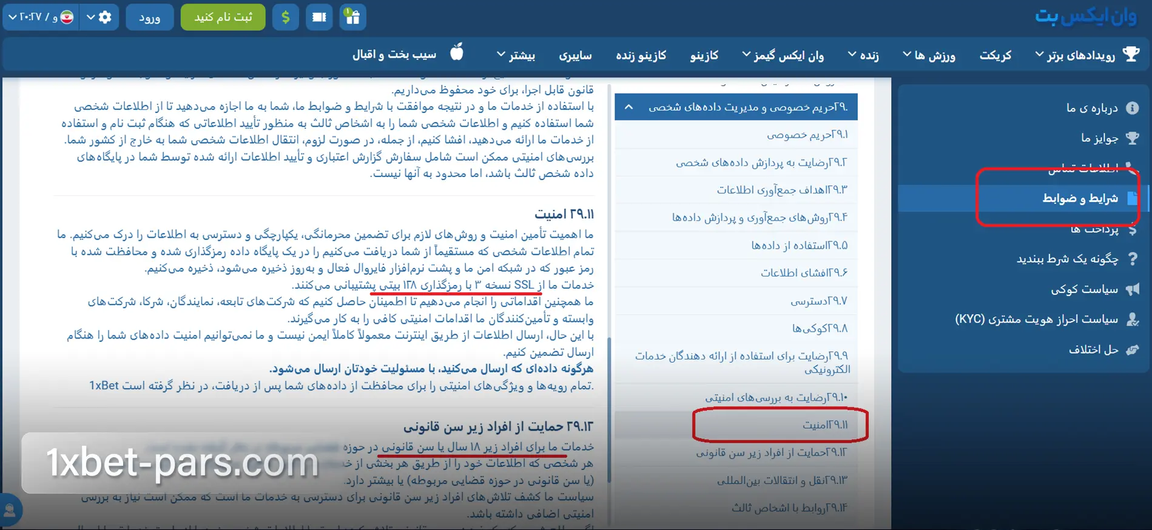1152x530 pixels.
Task: Click the وان ایکس بت site logo
Action: point(1085,16)
